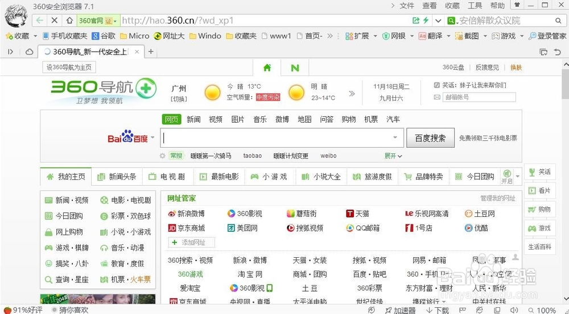Click the user avatar in the title bar
Viewport: 569px width, 314px height.
coord(16,16)
